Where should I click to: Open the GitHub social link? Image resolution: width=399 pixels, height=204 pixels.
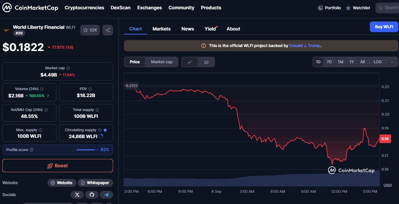point(92,195)
